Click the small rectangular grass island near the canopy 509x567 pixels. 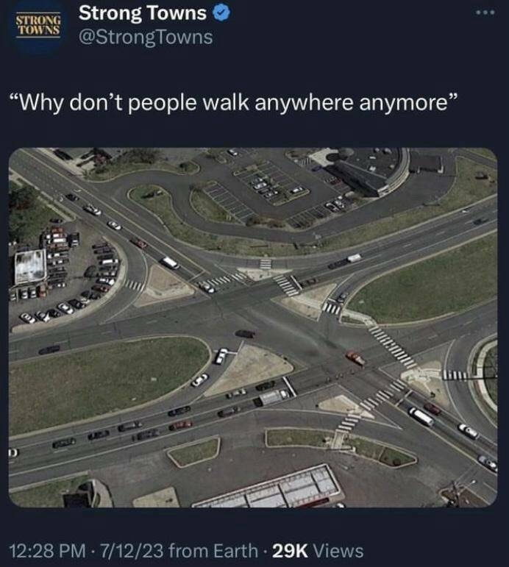(x=194, y=452)
